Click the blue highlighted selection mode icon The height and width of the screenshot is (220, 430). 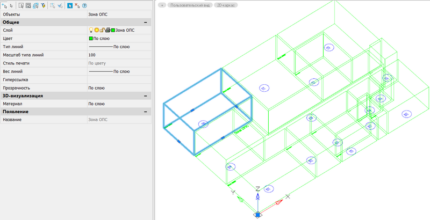coord(69,5)
